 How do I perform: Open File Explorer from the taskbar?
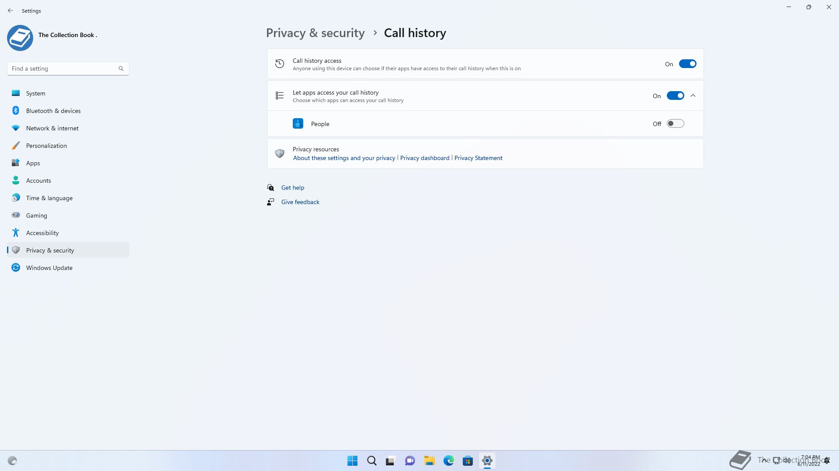429,461
